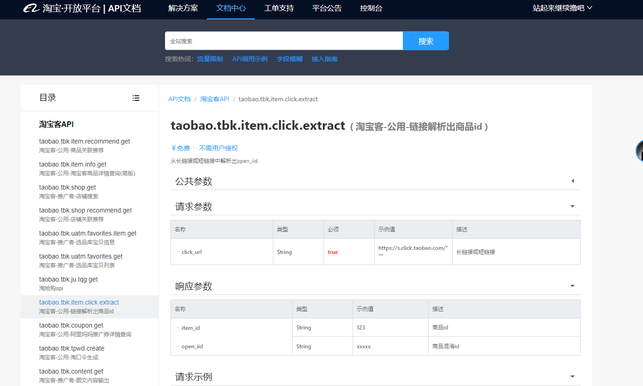Open taobao.tbk.uatm.favorites.get in sidebar

81,256
